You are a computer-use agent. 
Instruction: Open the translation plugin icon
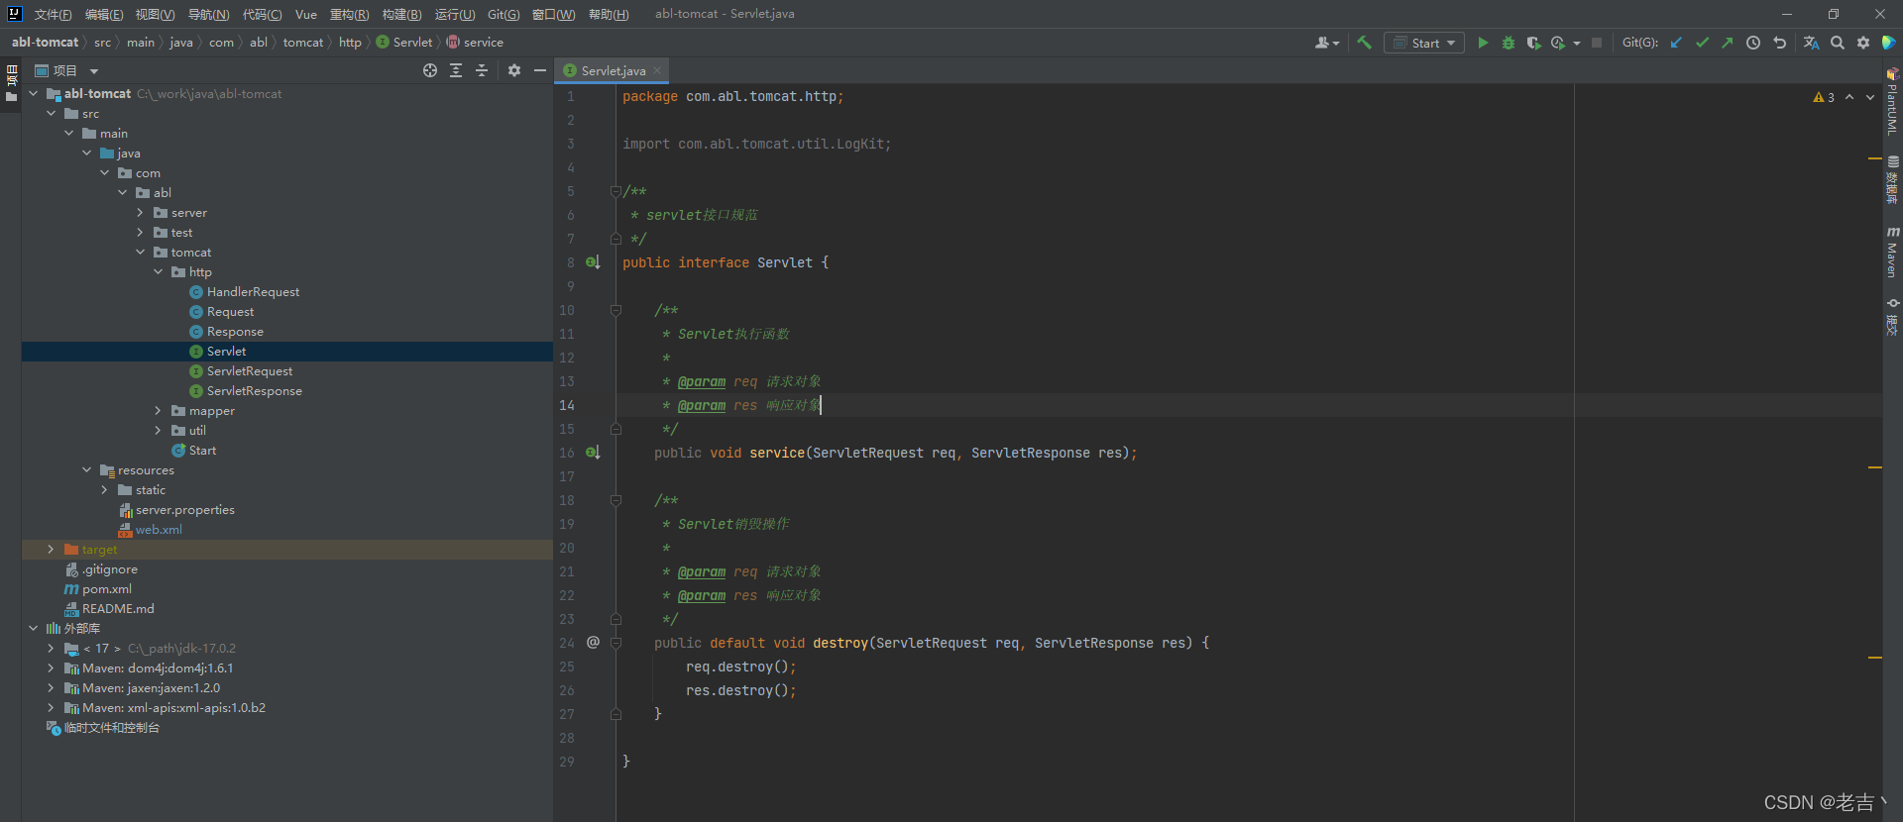coord(1811,43)
